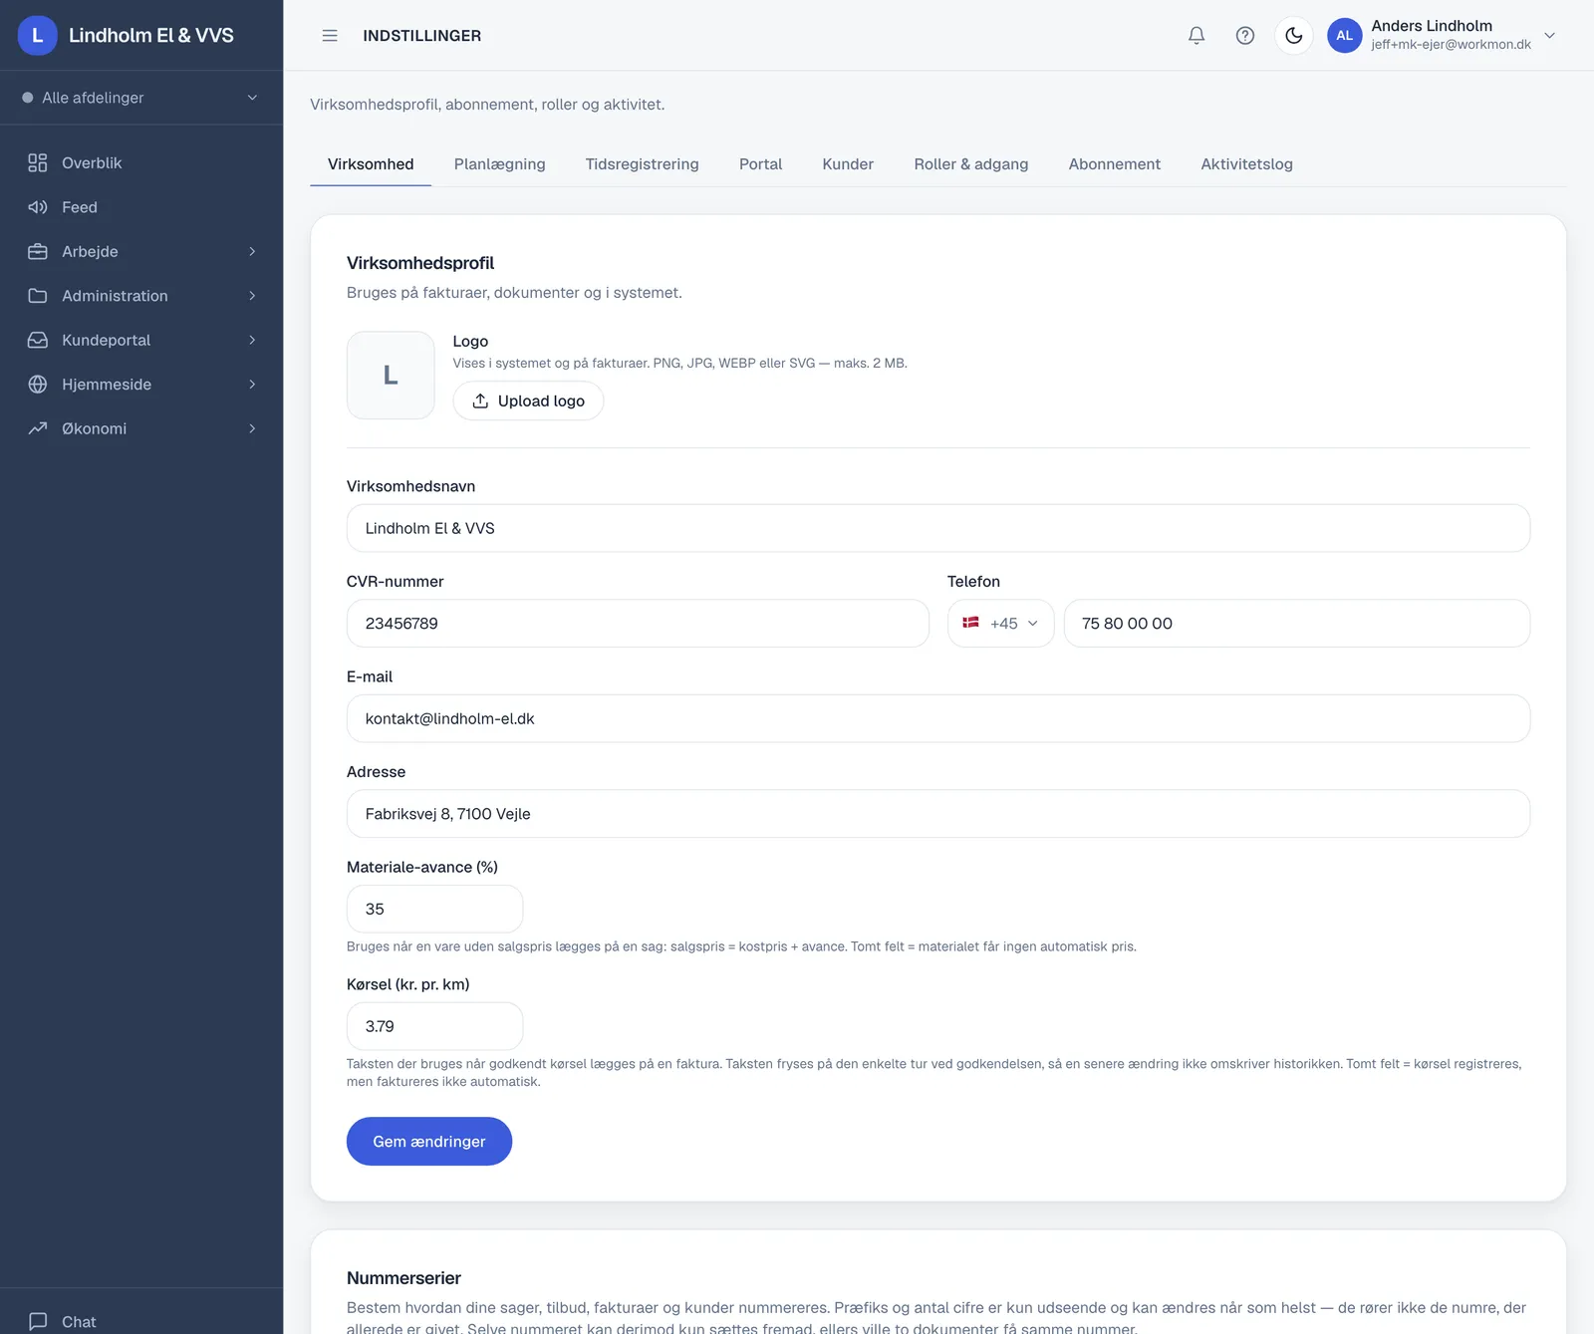The width and height of the screenshot is (1594, 1334).
Task: Open the Chat icon at the sidebar bottom
Action: (x=38, y=1321)
